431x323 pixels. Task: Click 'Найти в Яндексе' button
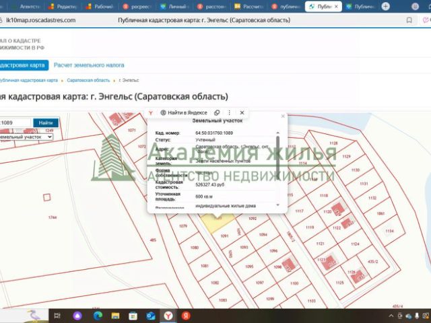(x=184, y=112)
